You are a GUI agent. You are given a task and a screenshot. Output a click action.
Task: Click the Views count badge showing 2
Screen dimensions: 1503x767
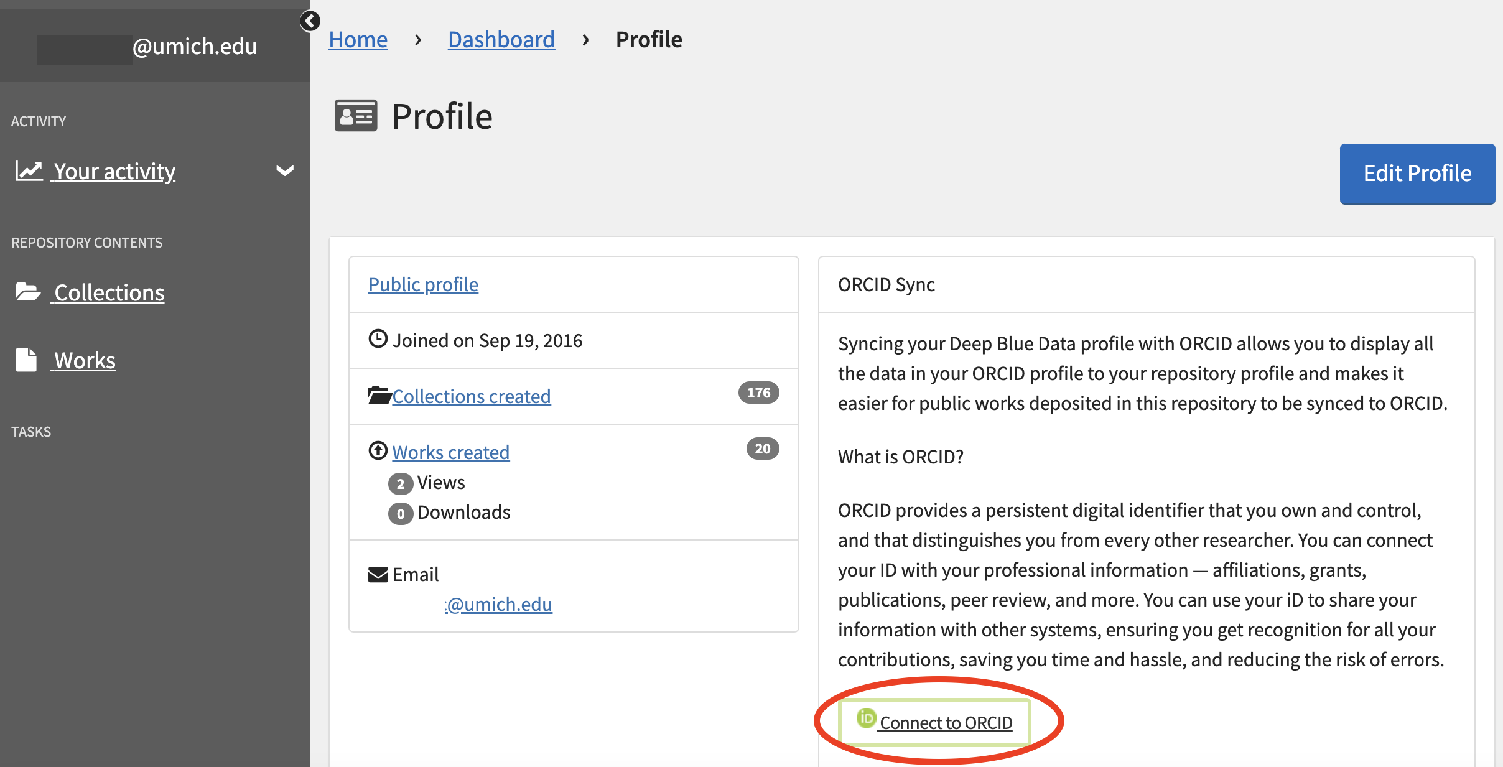point(401,483)
